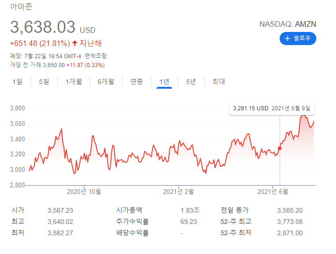Image resolution: width=336 pixels, height=254 pixels.
Task: Click the plus icon in 팔로우 button
Action: tap(287, 38)
